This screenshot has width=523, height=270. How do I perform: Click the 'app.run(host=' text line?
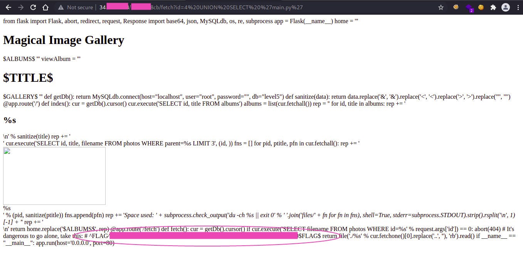(x=59, y=243)
